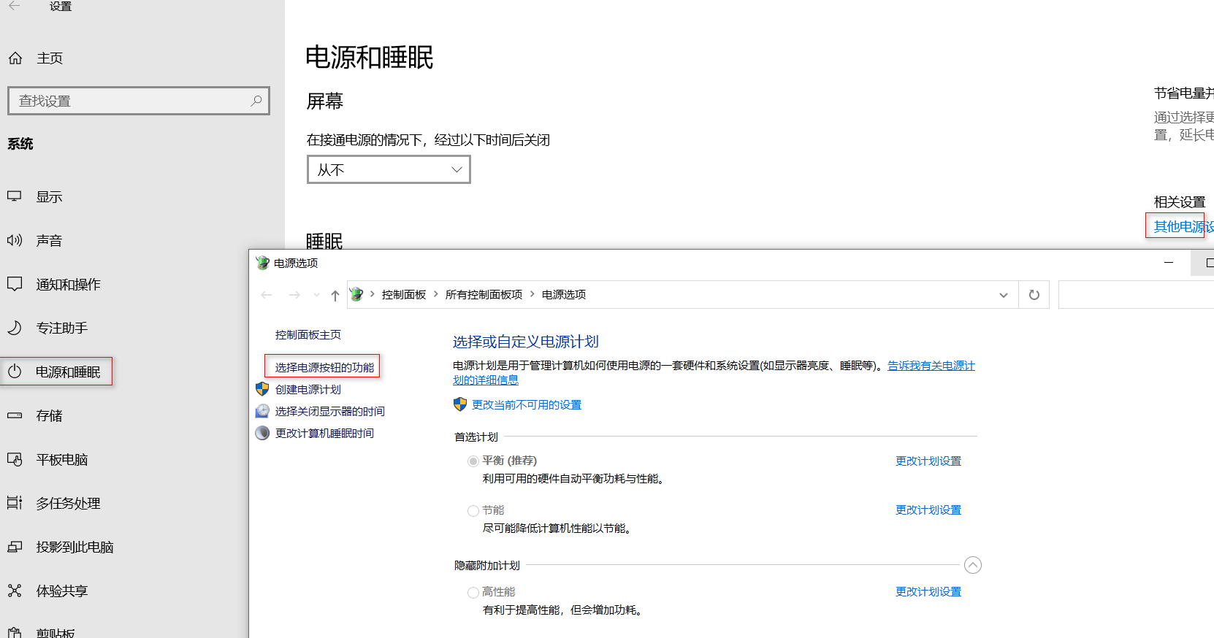Click the Power Options window title icon
This screenshot has height=638, width=1214.
pyautogui.click(x=263, y=263)
